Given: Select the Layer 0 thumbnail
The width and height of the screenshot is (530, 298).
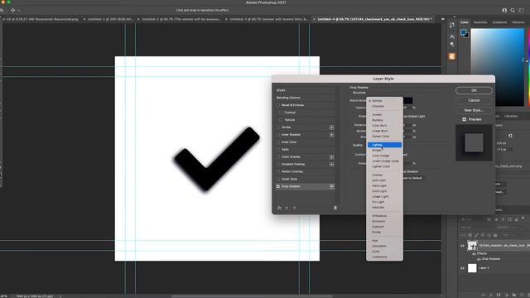Looking at the screenshot, I should point(472,268).
